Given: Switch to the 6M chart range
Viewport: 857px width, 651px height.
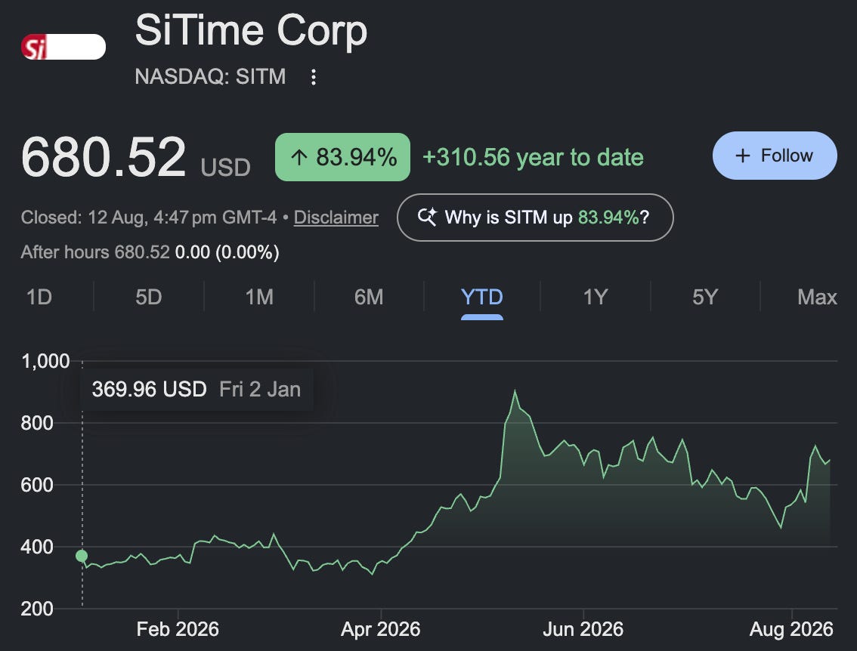Looking at the screenshot, I should coord(369,298).
